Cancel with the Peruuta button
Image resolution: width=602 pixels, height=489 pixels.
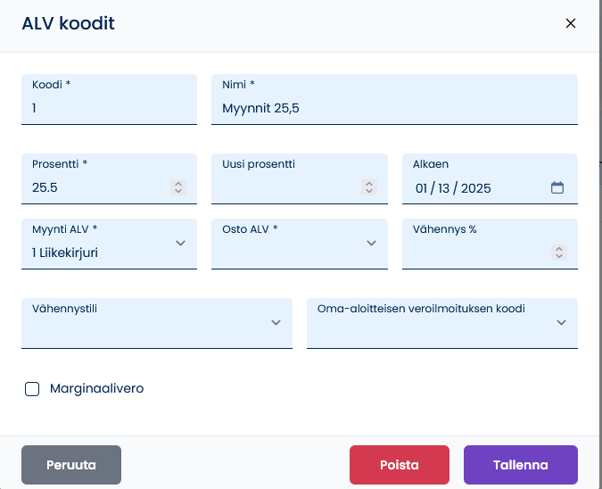(71, 465)
